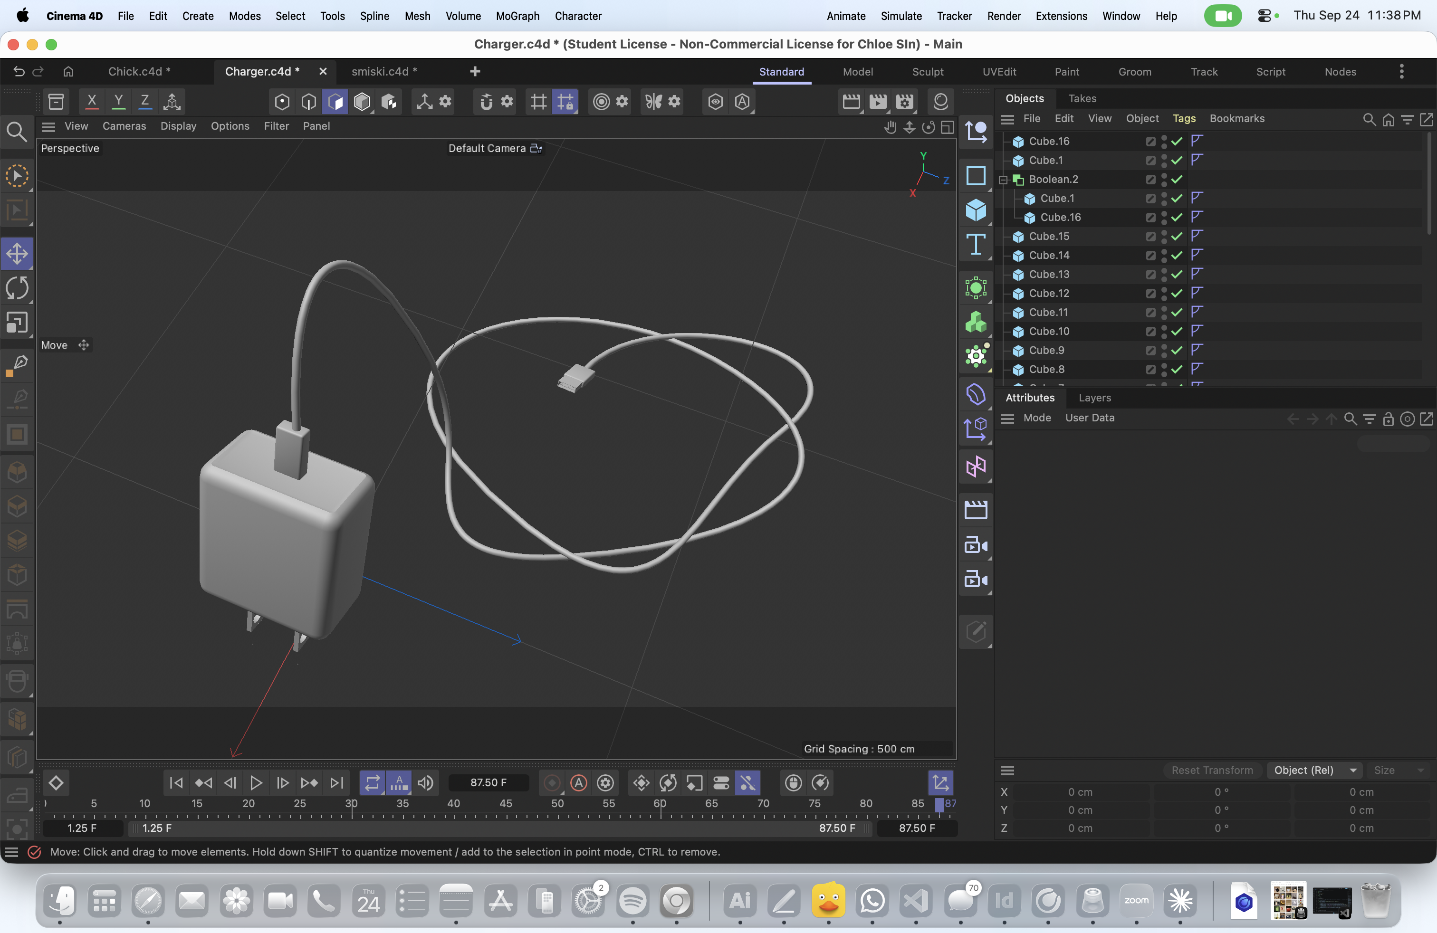Click the Undo arrow
This screenshot has width=1437, height=933.
click(19, 71)
